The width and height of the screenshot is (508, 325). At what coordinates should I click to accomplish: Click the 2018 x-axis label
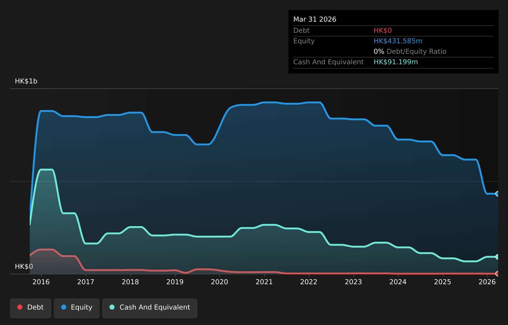tap(130, 282)
